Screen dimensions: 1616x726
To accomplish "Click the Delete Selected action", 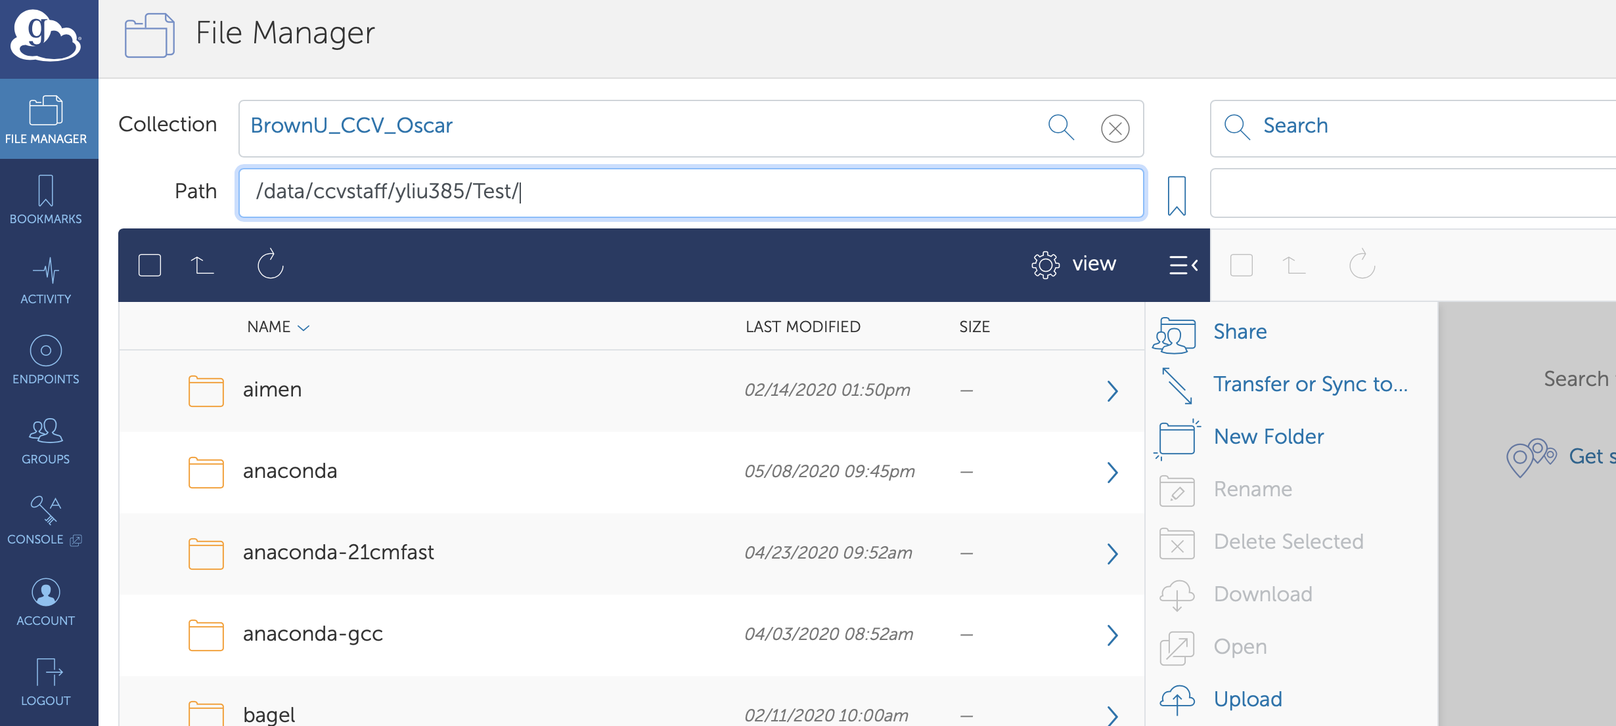I will [x=1261, y=542].
